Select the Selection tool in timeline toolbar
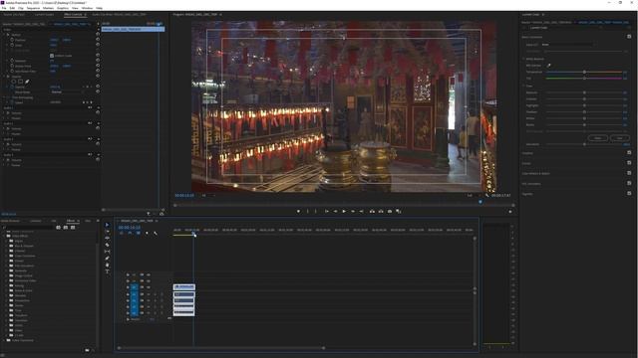This screenshot has width=638, height=358. 107,225
